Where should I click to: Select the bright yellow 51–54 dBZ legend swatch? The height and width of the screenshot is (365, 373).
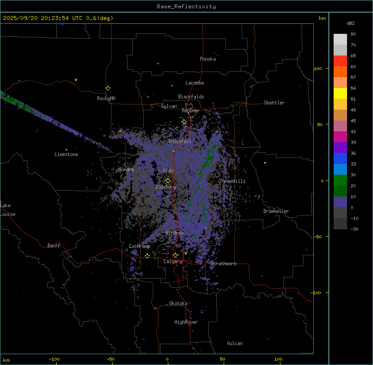340,93
